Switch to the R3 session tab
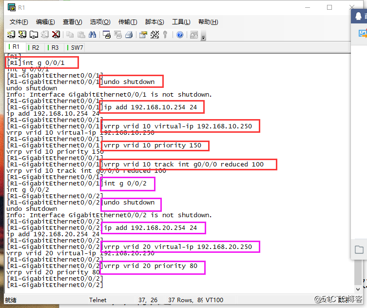Viewport: 367px width, 308px height. [x=55, y=47]
